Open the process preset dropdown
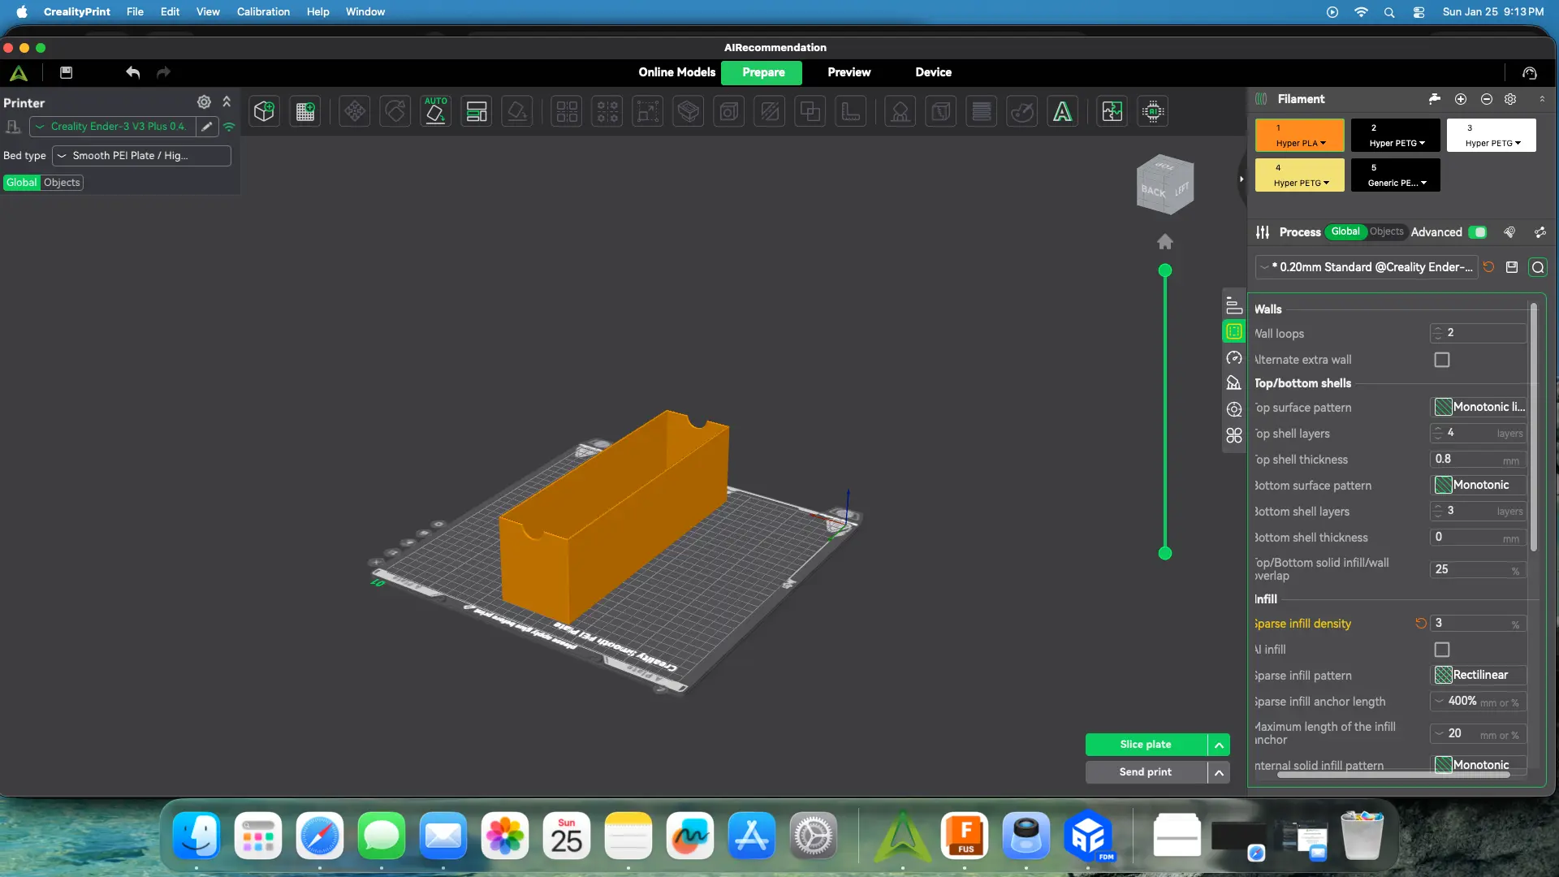Viewport: 1559px width, 877px height. pyautogui.click(x=1366, y=267)
